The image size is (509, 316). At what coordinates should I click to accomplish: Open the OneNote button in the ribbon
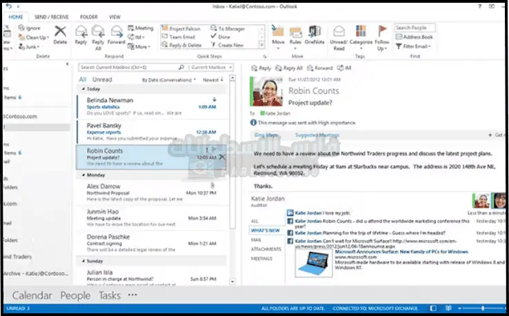(316, 32)
